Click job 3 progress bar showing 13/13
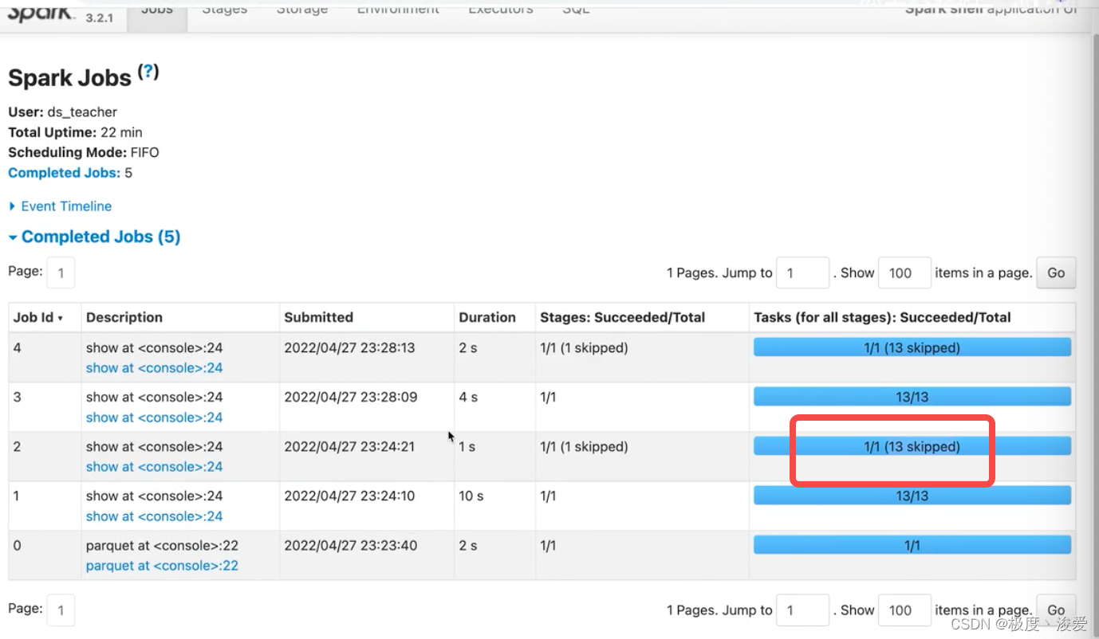The height and width of the screenshot is (639, 1099). (912, 397)
